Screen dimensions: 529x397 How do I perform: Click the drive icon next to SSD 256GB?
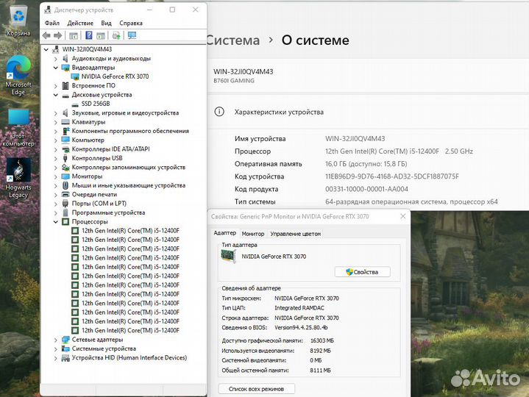pos(75,104)
